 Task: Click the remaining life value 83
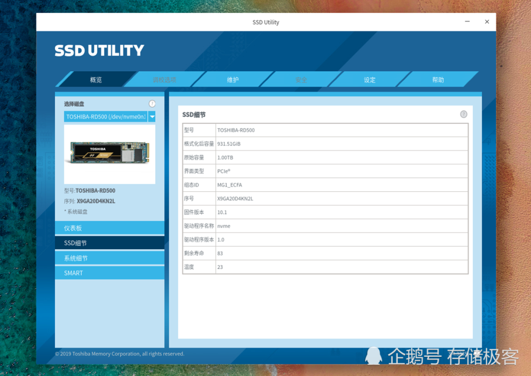[220, 253]
